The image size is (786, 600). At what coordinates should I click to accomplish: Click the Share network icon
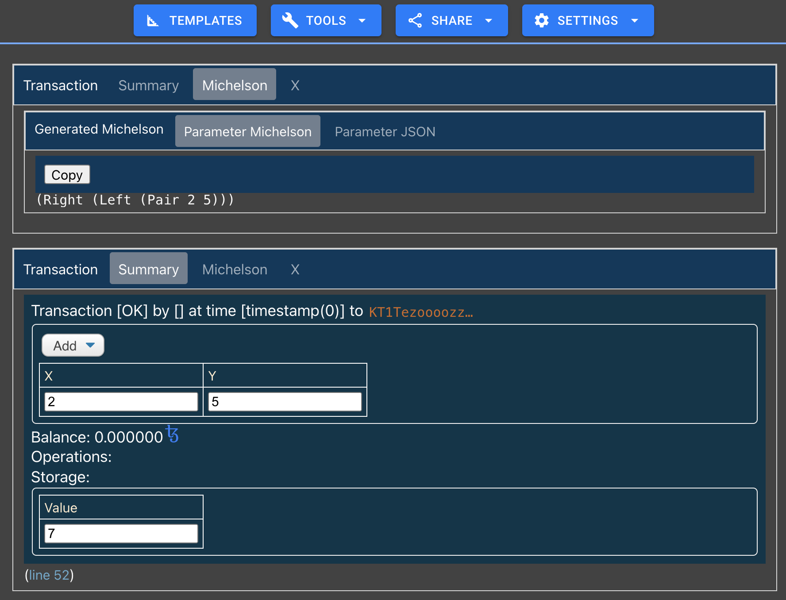415,20
